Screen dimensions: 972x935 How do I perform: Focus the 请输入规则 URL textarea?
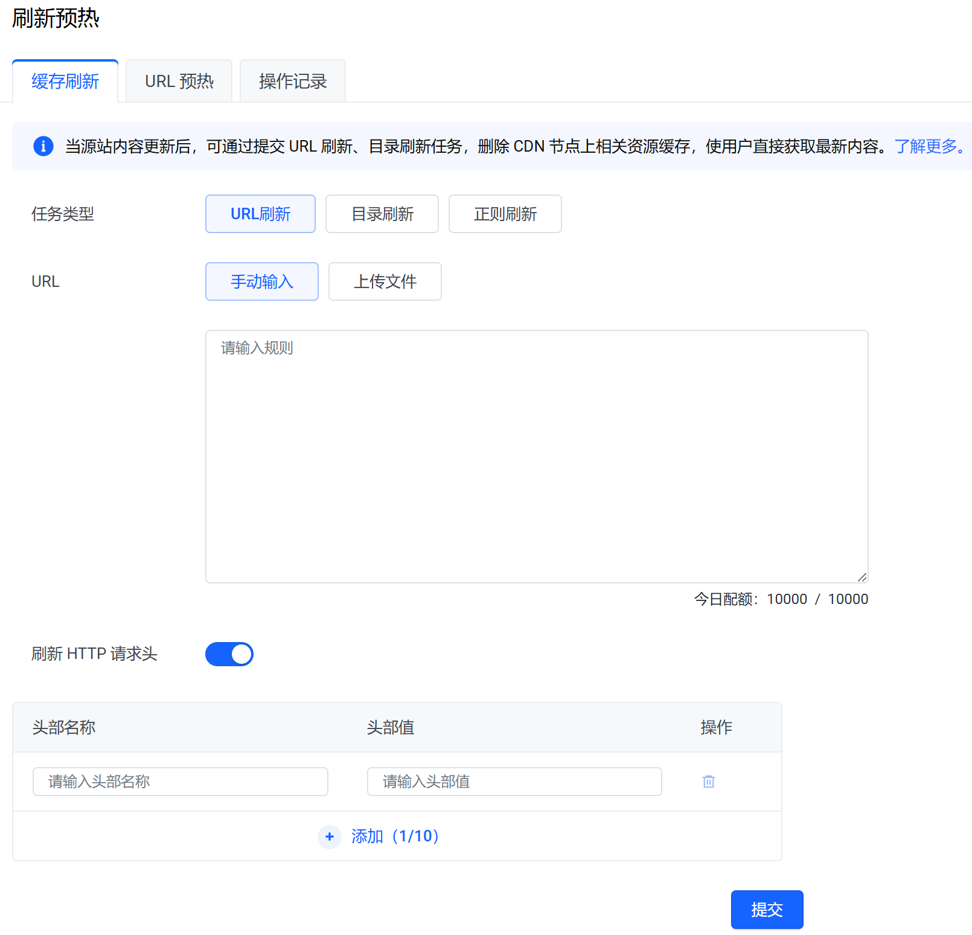pos(537,456)
